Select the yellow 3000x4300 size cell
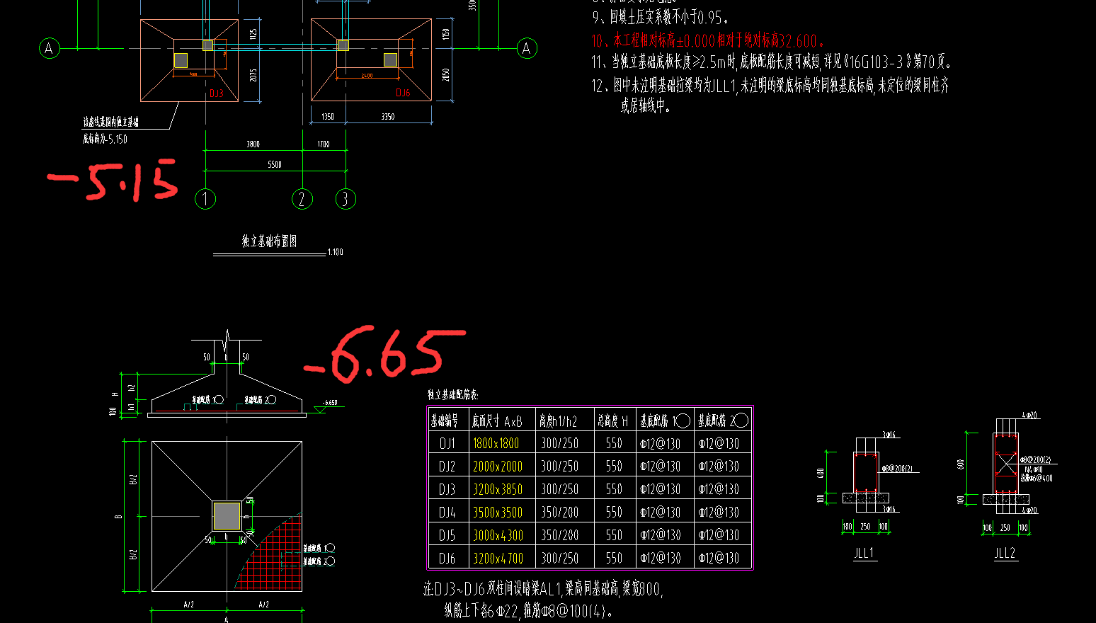The width and height of the screenshot is (1096, 623). [x=498, y=536]
